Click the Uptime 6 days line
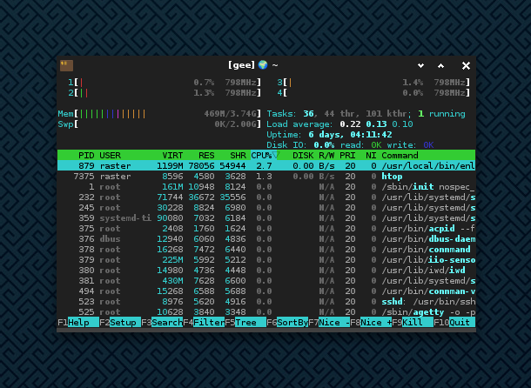This screenshot has height=388, width=531. (329, 135)
